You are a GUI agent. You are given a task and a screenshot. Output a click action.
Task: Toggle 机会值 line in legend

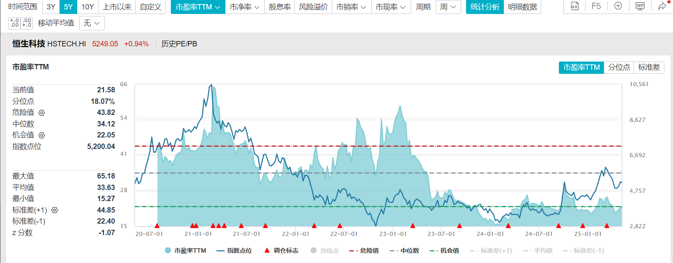point(444,250)
